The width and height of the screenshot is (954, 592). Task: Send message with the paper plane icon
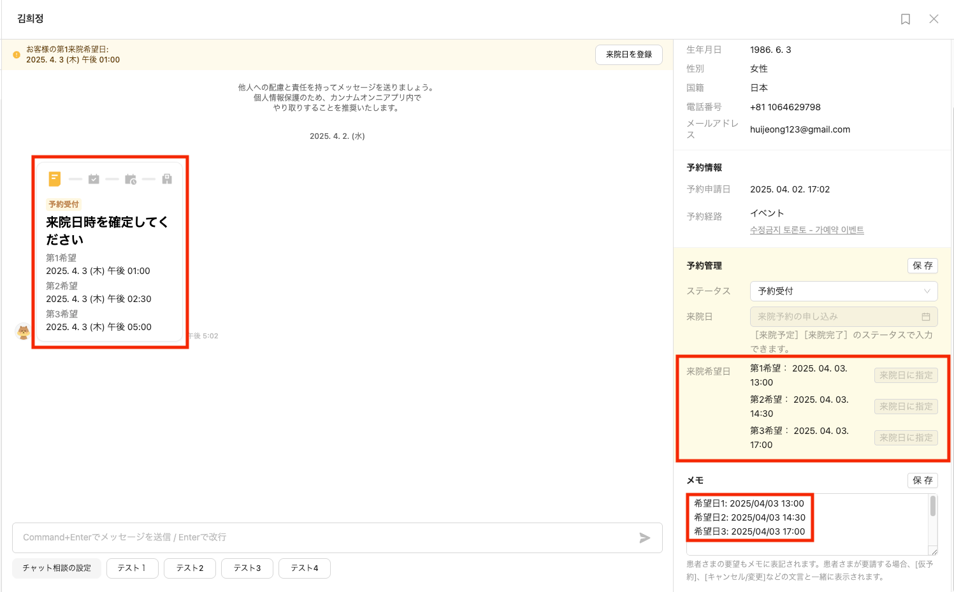645,538
